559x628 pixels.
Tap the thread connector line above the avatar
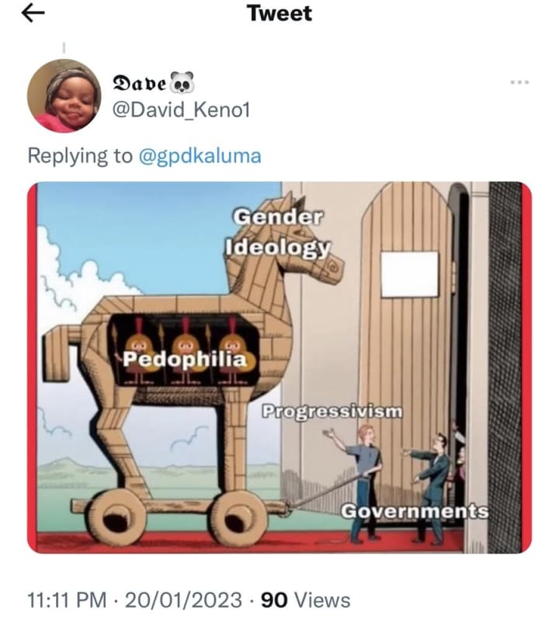tap(64, 47)
